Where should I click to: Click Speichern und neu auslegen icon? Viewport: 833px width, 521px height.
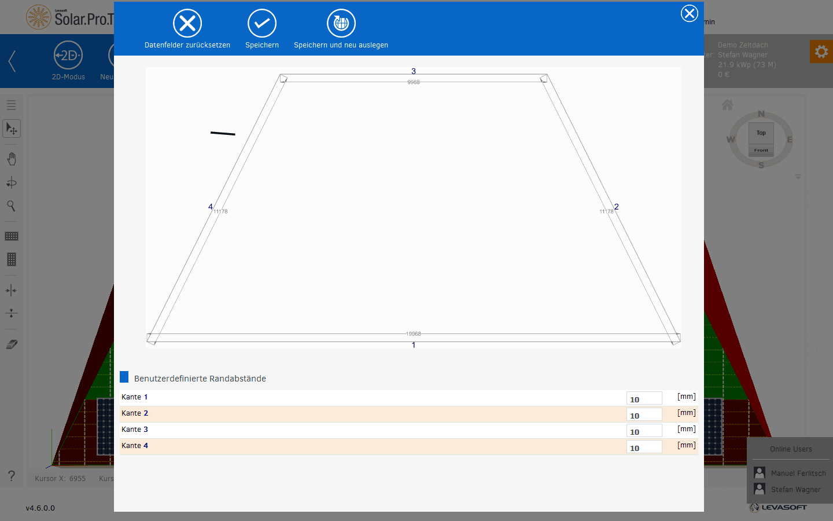(341, 24)
